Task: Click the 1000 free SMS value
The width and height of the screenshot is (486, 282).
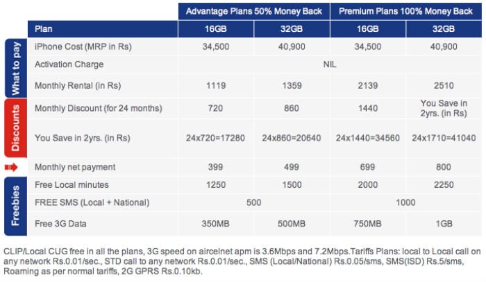Action: 406,203
